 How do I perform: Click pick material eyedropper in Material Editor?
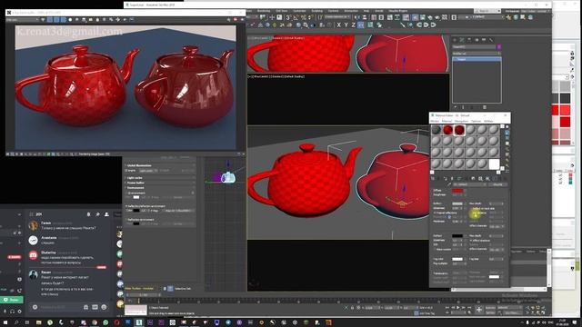coord(449,184)
